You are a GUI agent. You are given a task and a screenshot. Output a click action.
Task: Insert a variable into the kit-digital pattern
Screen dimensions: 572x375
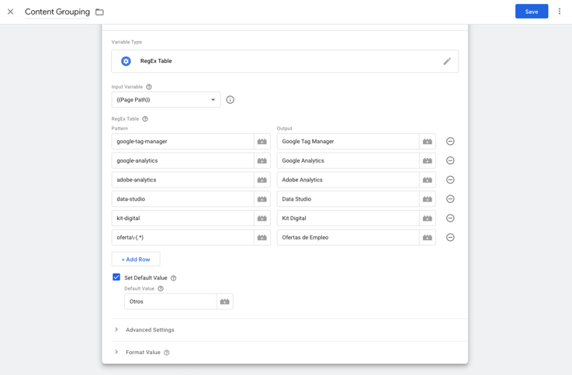pos(262,218)
